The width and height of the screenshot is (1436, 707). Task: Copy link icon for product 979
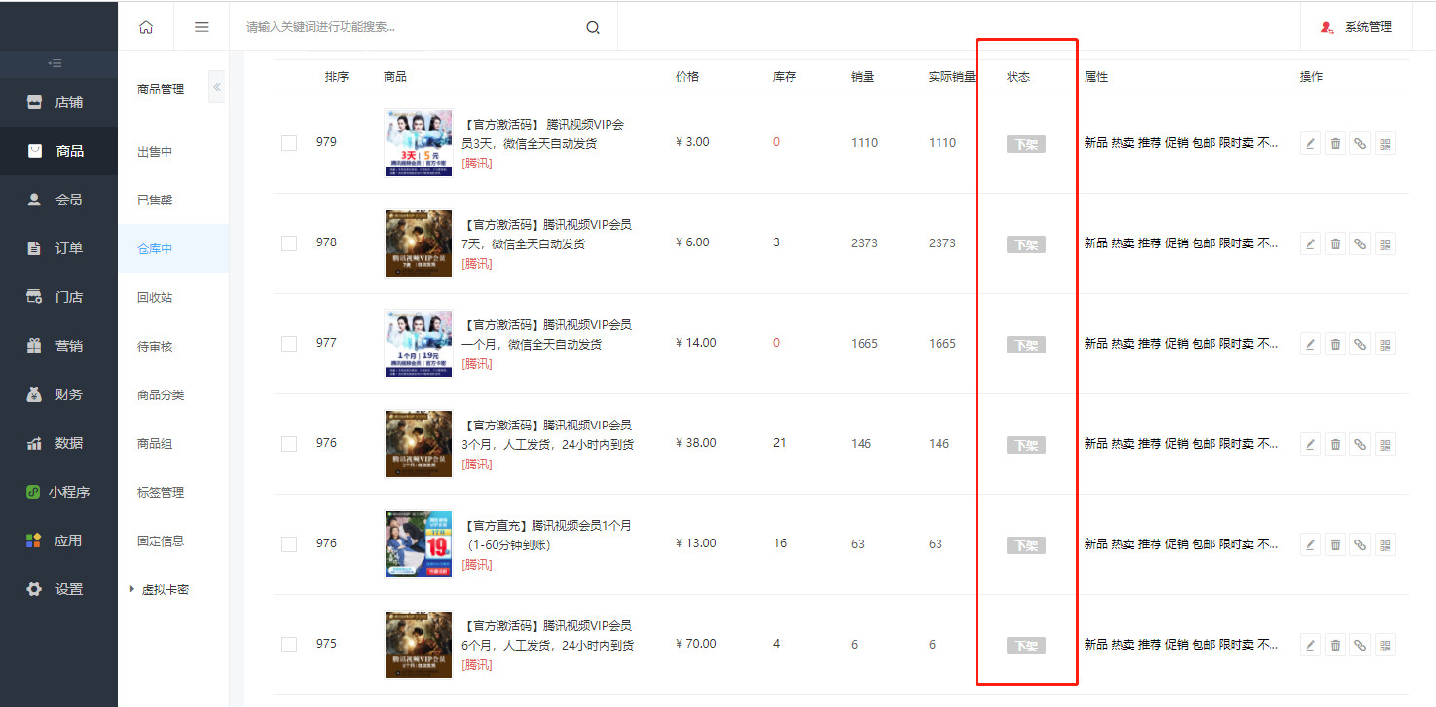pos(1360,144)
